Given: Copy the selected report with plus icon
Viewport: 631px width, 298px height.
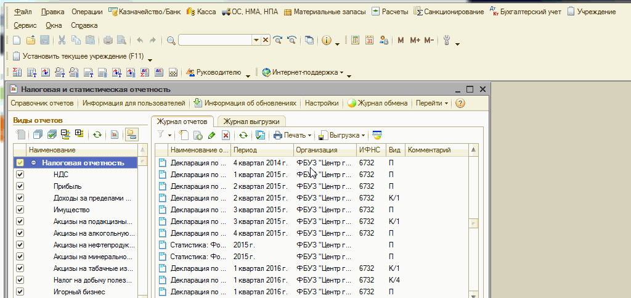Looking at the screenshot, I should (198, 135).
